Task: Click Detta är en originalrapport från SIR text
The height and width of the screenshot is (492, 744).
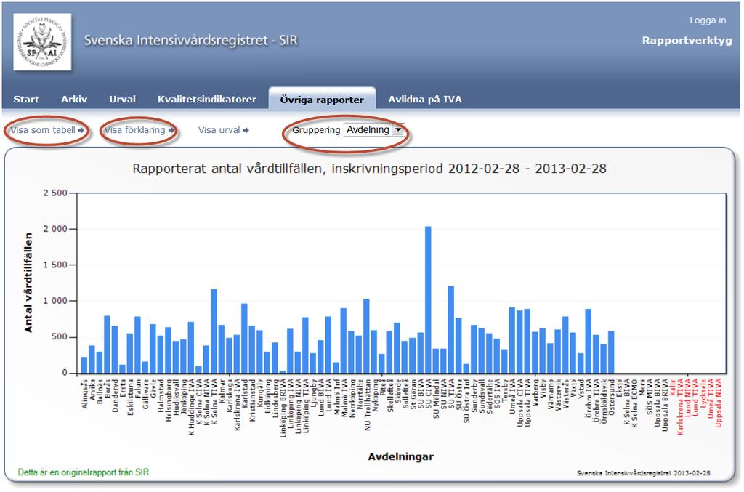Action: 84,472
